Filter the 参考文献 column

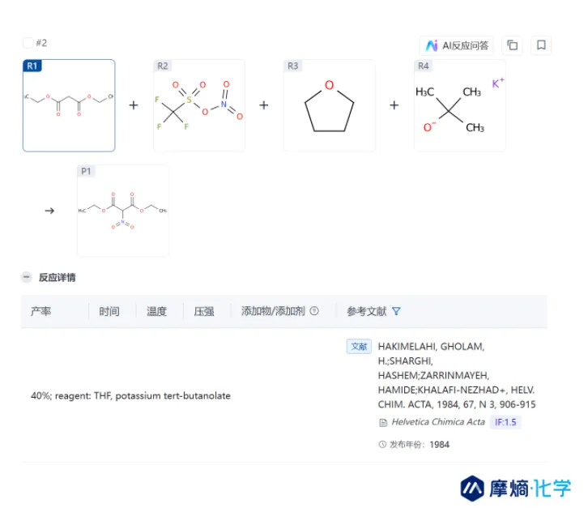(x=396, y=311)
